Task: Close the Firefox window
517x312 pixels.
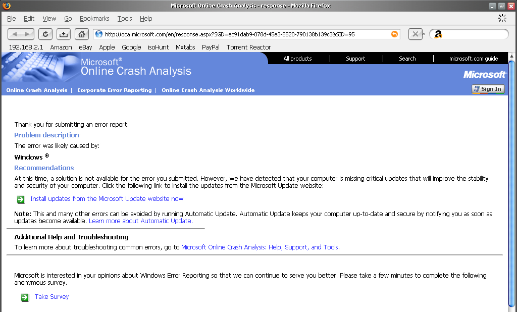Action: (x=511, y=6)
